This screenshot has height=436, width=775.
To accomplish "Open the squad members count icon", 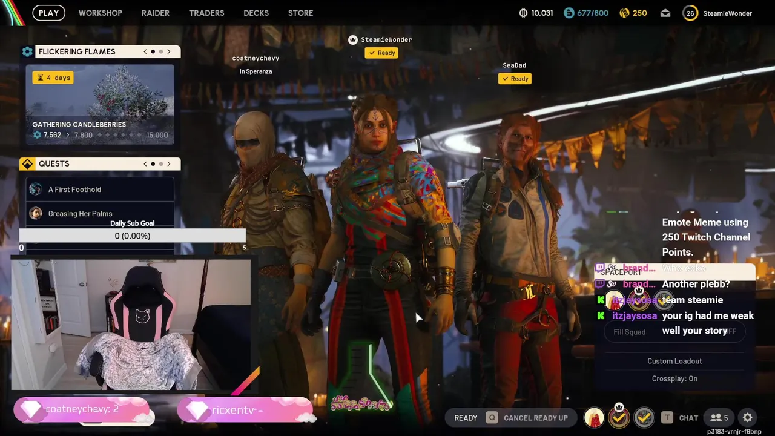I will 719,418.
